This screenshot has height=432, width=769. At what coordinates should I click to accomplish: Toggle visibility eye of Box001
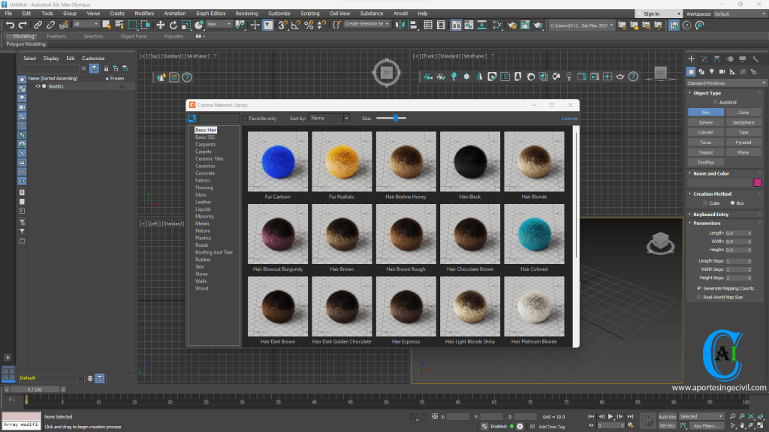[x=38, y=86]
